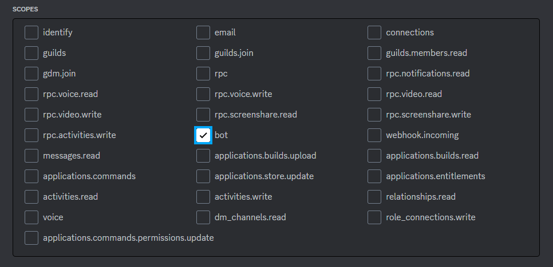Tick the applications.commands.permissions.update checkbox
553x267 pixels.
[31, 238]
